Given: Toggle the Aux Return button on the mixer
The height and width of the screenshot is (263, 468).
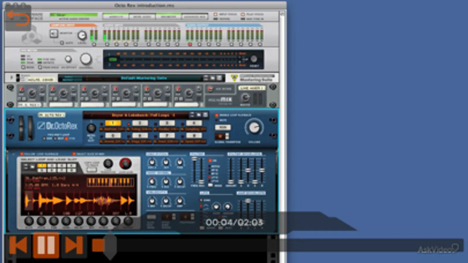Looking at the screenshot, I should [x=210, y=89].
